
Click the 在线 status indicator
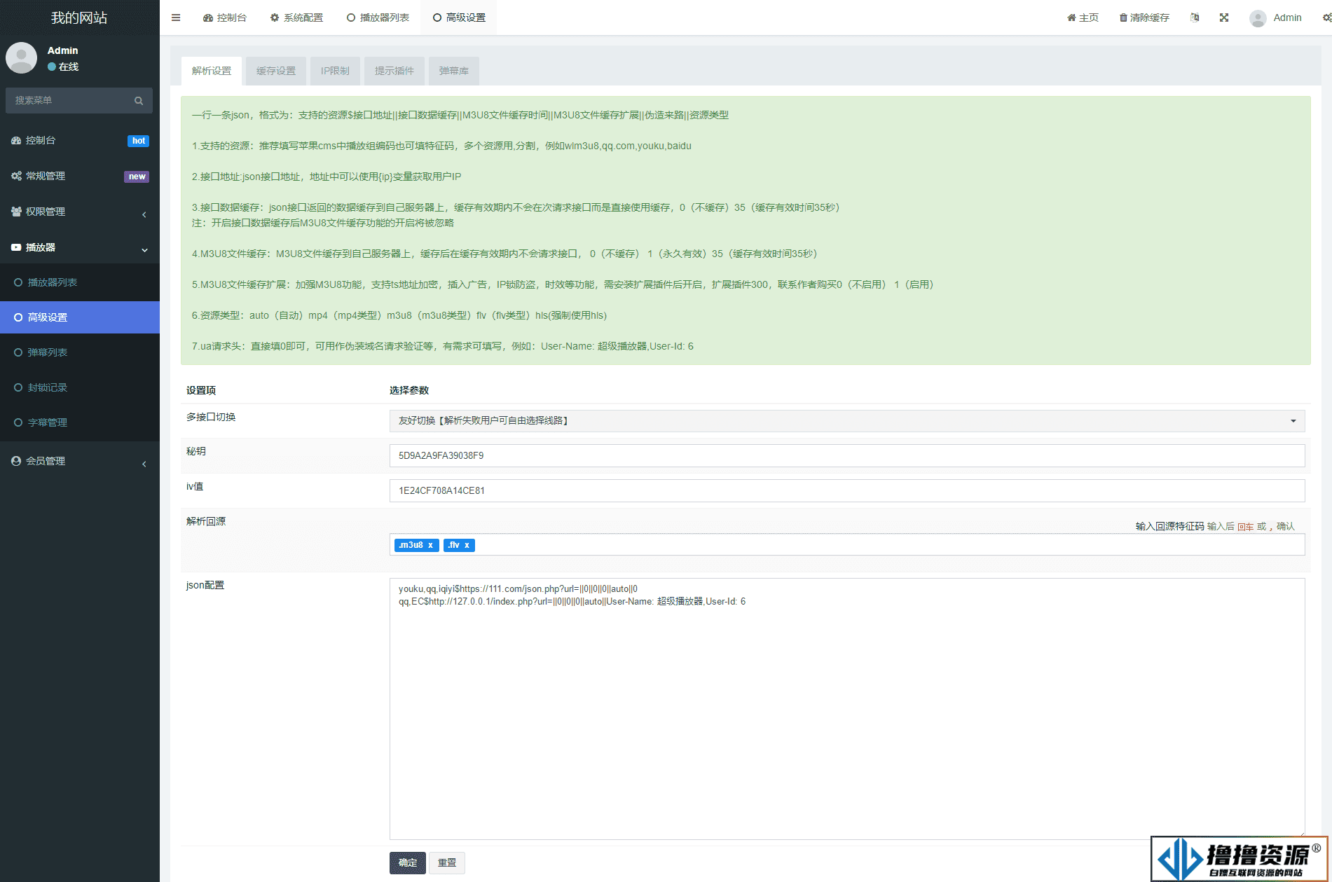pos(63,67)
